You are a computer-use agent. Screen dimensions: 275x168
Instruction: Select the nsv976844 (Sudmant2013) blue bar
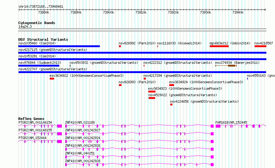pyautogui.click(x=39, y=66)
